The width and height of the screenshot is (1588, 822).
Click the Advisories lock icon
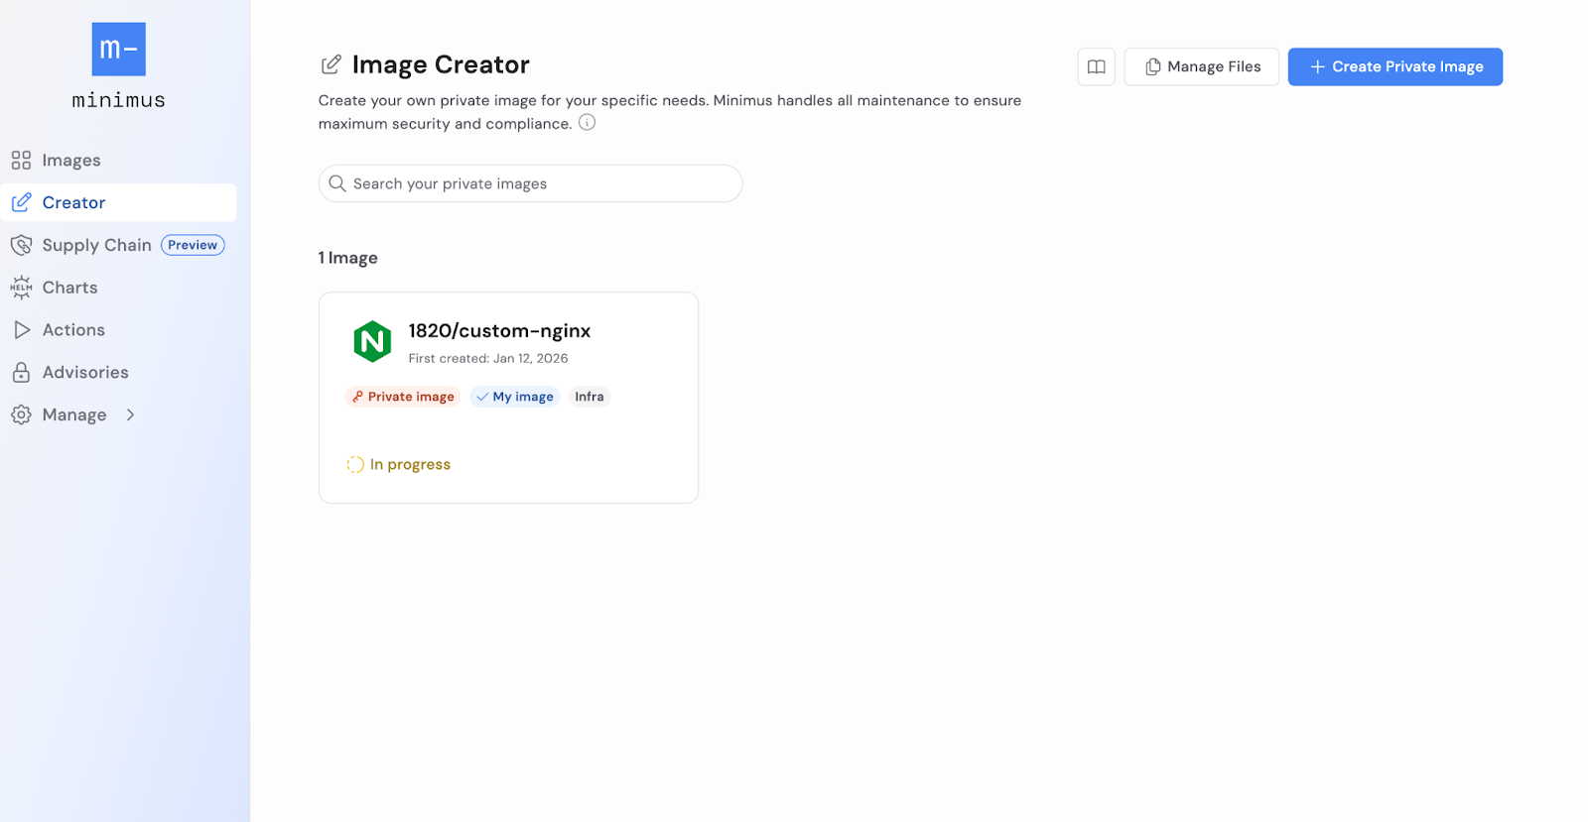(21, 373)
